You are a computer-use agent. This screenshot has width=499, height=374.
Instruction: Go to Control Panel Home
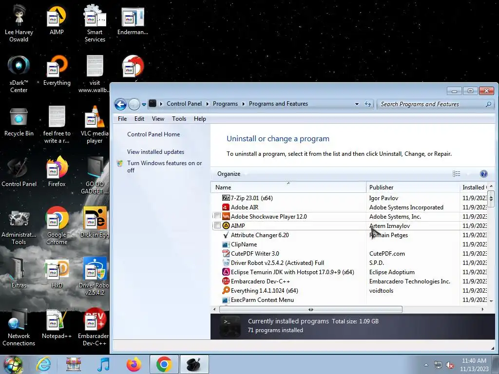coord(154,134)
